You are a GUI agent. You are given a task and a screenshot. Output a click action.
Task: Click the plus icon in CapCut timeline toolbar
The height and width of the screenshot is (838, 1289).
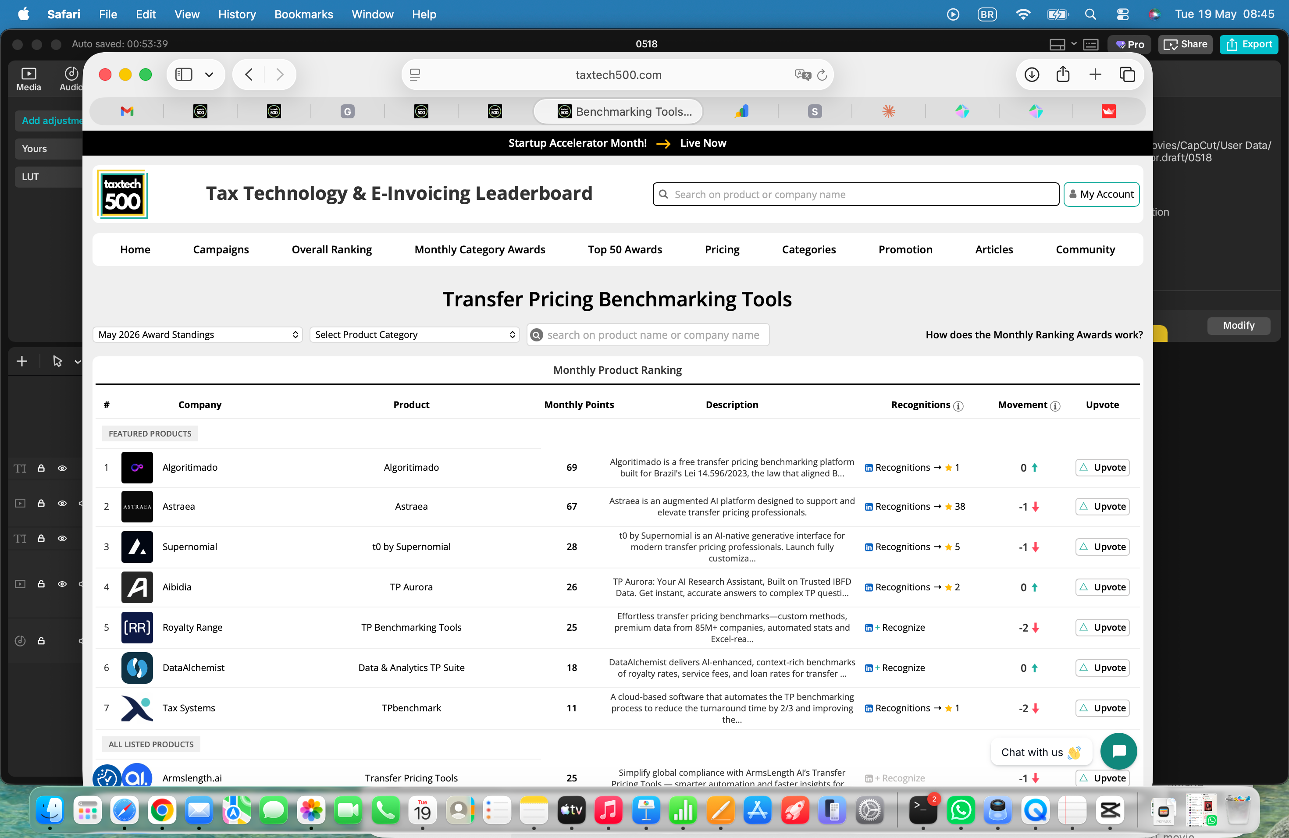21,361
